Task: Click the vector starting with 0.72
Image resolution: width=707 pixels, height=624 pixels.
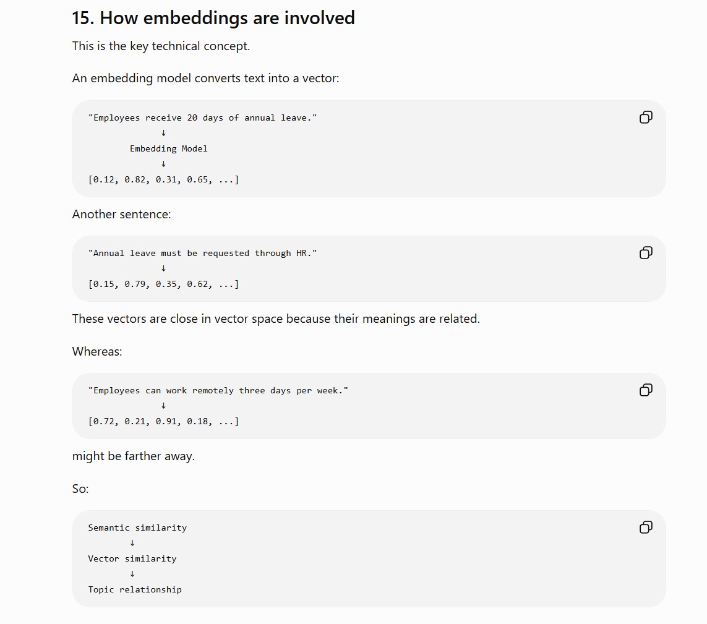Action: tap(164, 421)
